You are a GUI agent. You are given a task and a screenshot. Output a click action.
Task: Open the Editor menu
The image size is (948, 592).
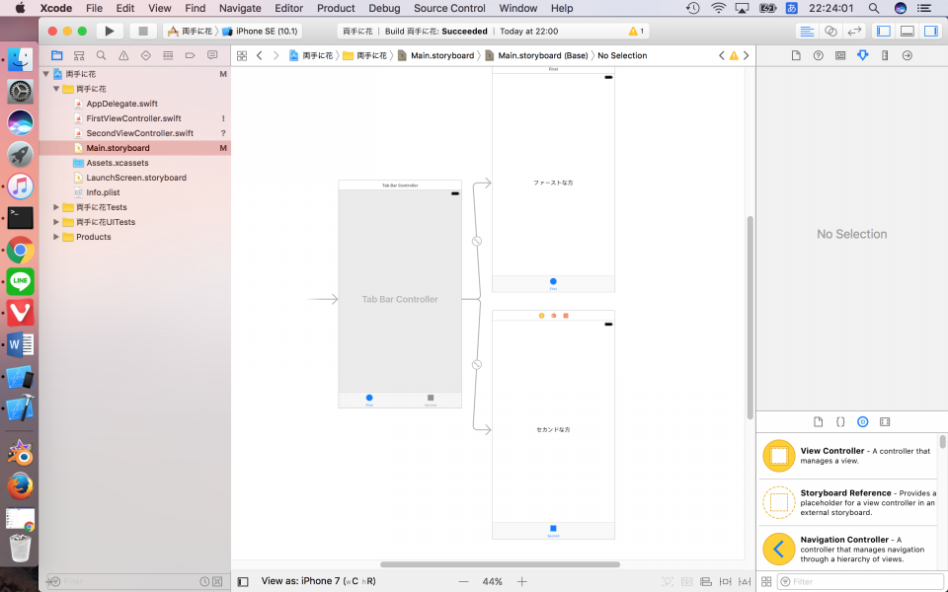tap(289, 8)
